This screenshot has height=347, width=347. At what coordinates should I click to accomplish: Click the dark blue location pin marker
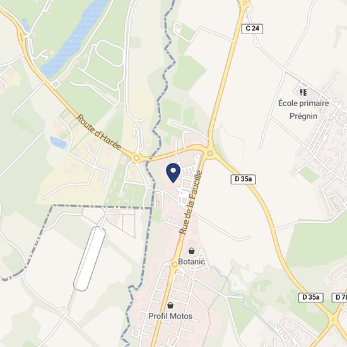[x=173, y=173]
